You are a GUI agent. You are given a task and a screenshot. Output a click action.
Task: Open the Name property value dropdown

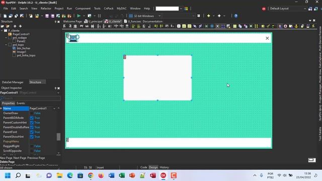(54, 109)
